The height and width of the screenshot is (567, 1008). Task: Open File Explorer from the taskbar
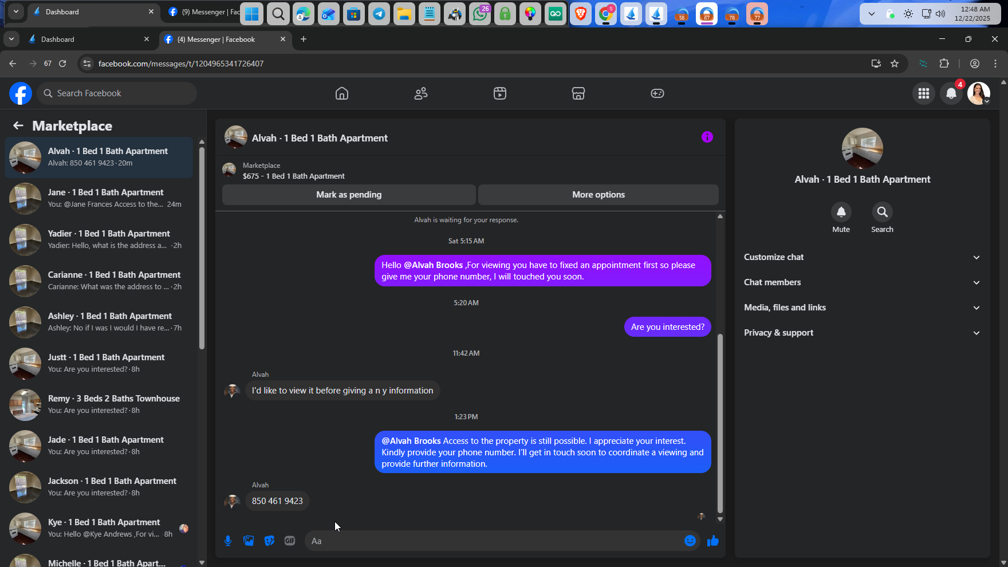pos(404,14)
